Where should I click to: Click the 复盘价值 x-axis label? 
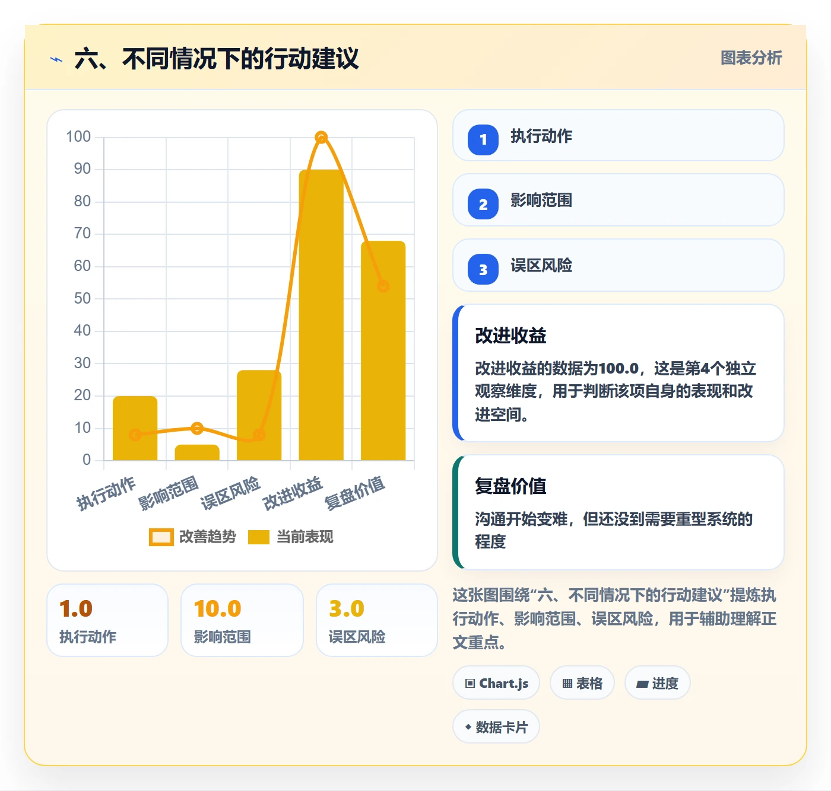coord(355,493)
